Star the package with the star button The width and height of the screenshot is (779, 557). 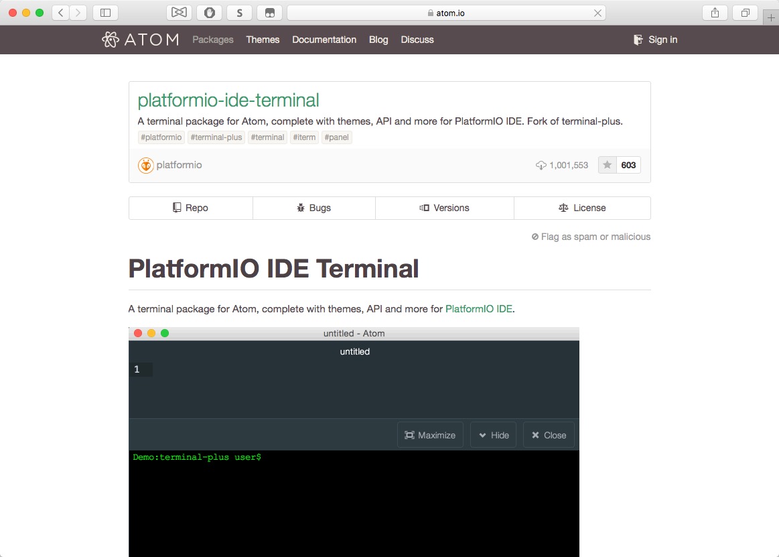click(607, 165)
